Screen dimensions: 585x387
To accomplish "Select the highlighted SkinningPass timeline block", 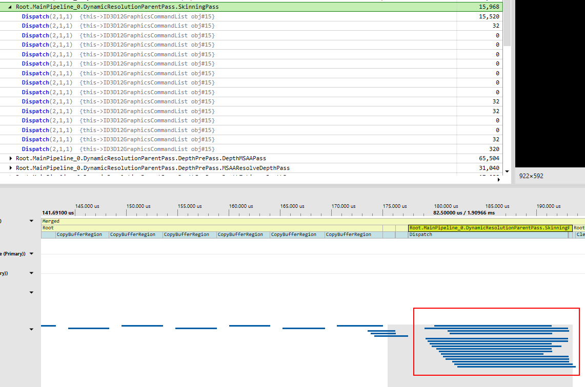I will (490, 227).
